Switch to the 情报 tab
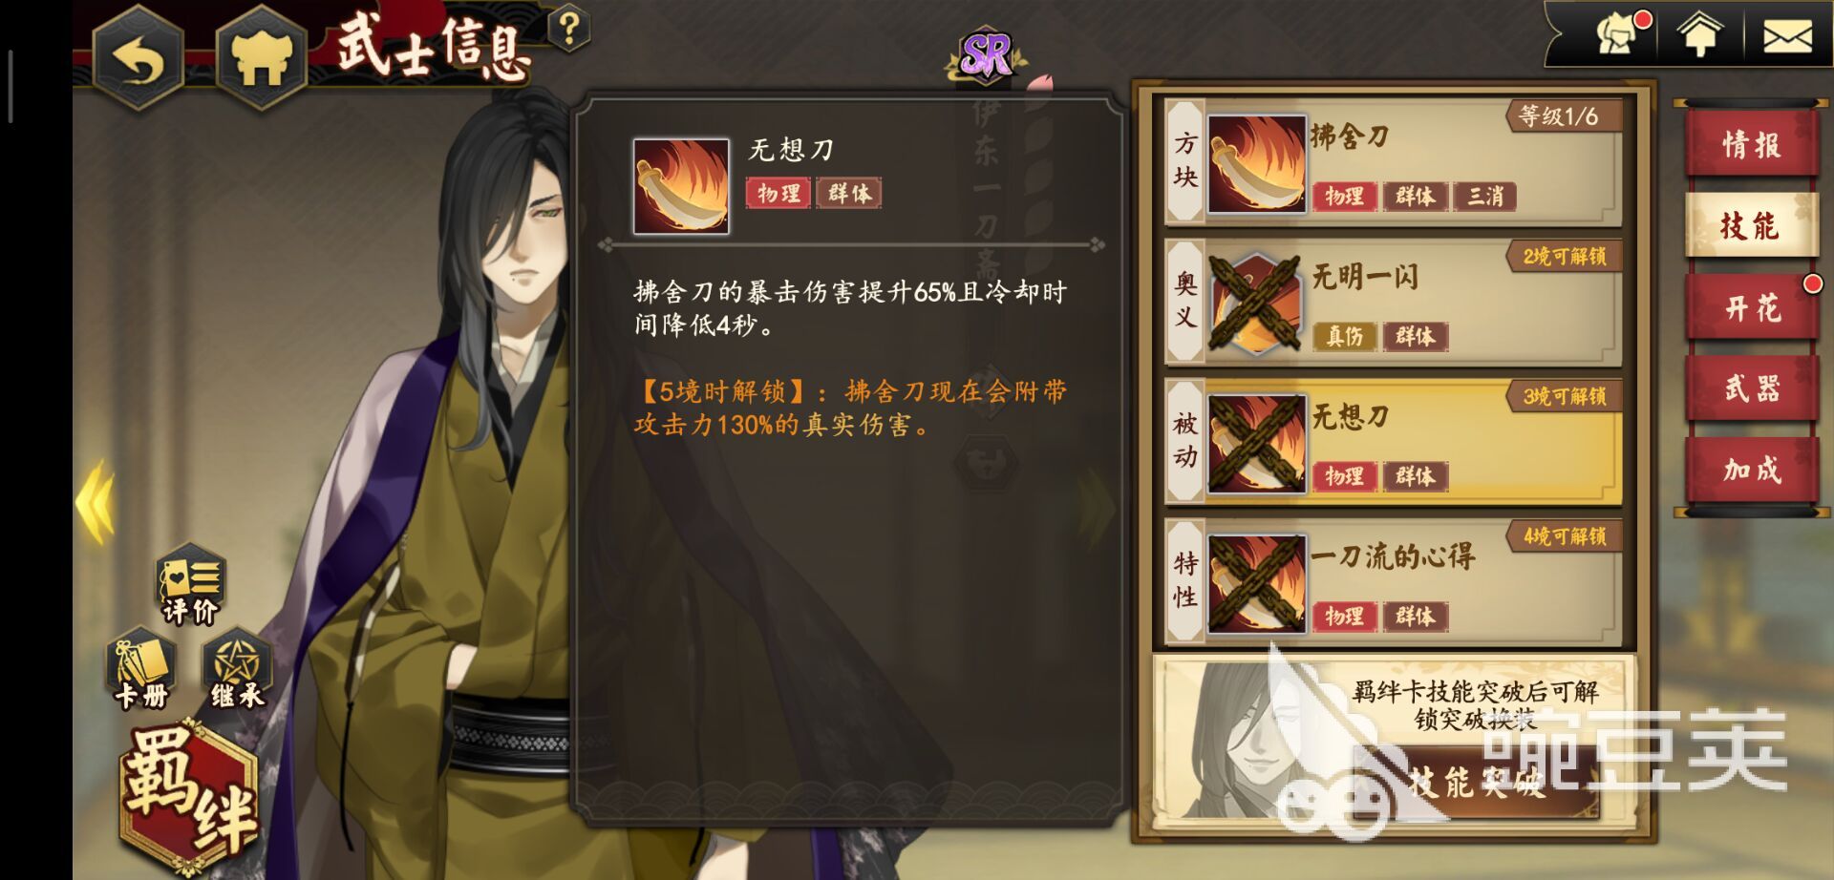This screenshot has width=1834, height=880. coord(1751,144)
